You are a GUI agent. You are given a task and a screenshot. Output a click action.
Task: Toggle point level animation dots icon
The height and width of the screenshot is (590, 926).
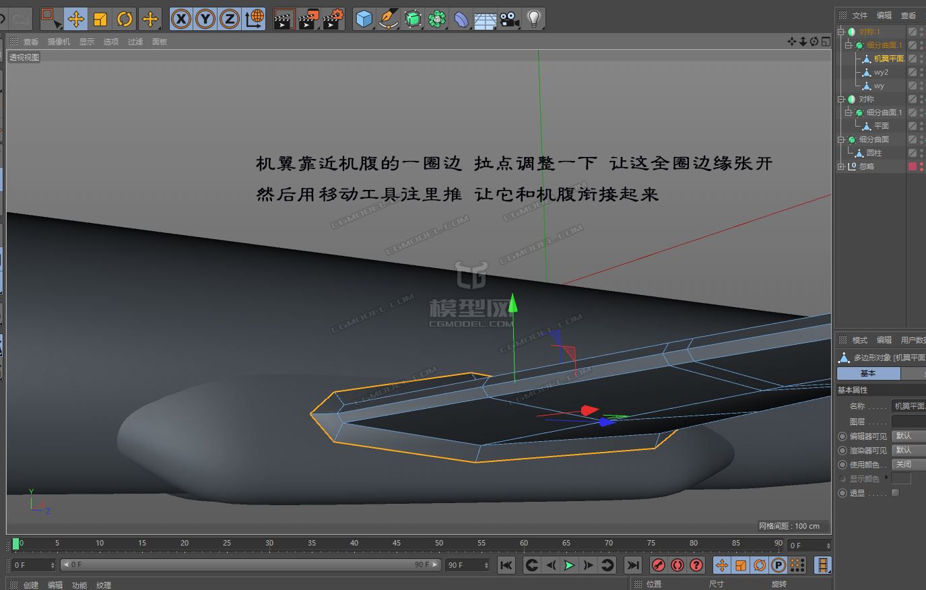797,565
